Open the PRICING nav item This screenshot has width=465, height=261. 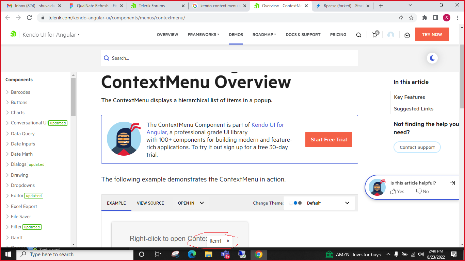[x=338, y=35]
